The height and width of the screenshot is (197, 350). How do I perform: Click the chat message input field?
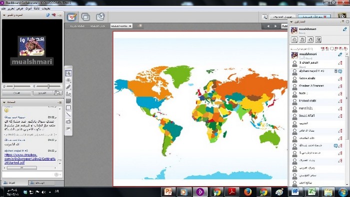pos(28,174)
